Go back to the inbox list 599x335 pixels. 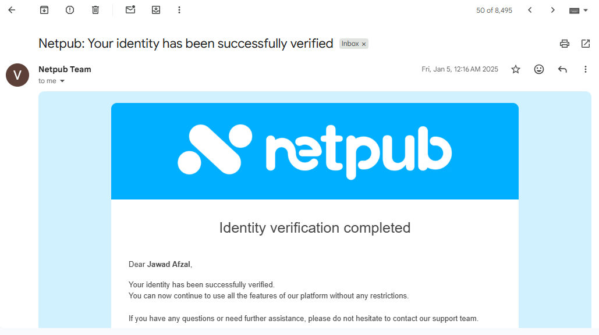(12, 10)
